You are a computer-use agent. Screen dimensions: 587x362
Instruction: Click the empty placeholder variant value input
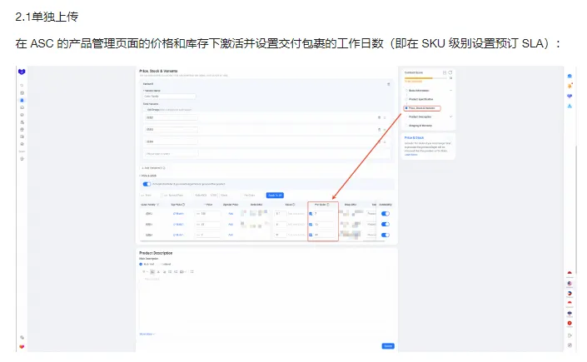pyautogui.click(x=171, y=153)
